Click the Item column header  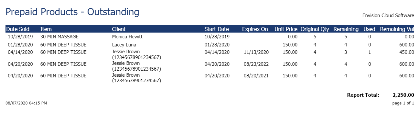click(x=46, y=29)
